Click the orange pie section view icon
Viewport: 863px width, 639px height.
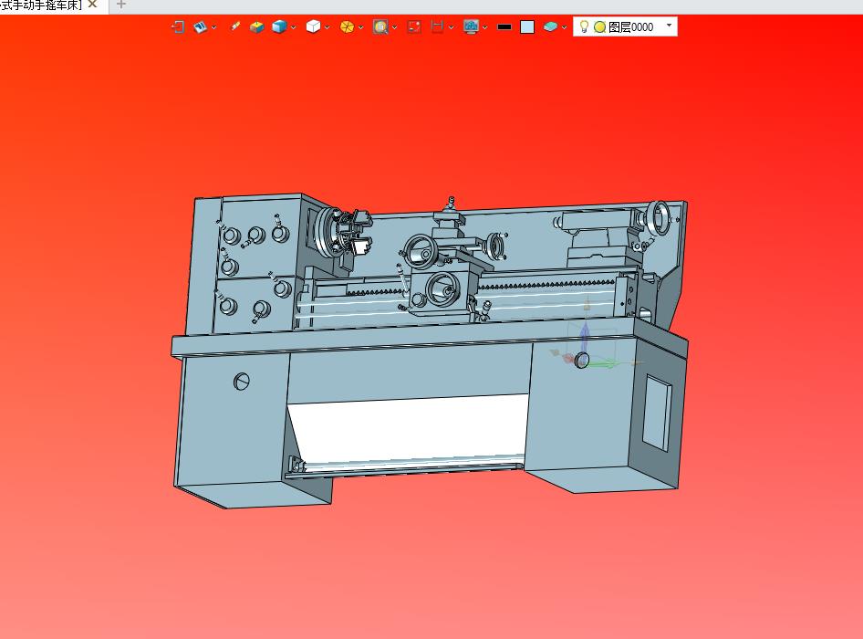click(347, 26)
